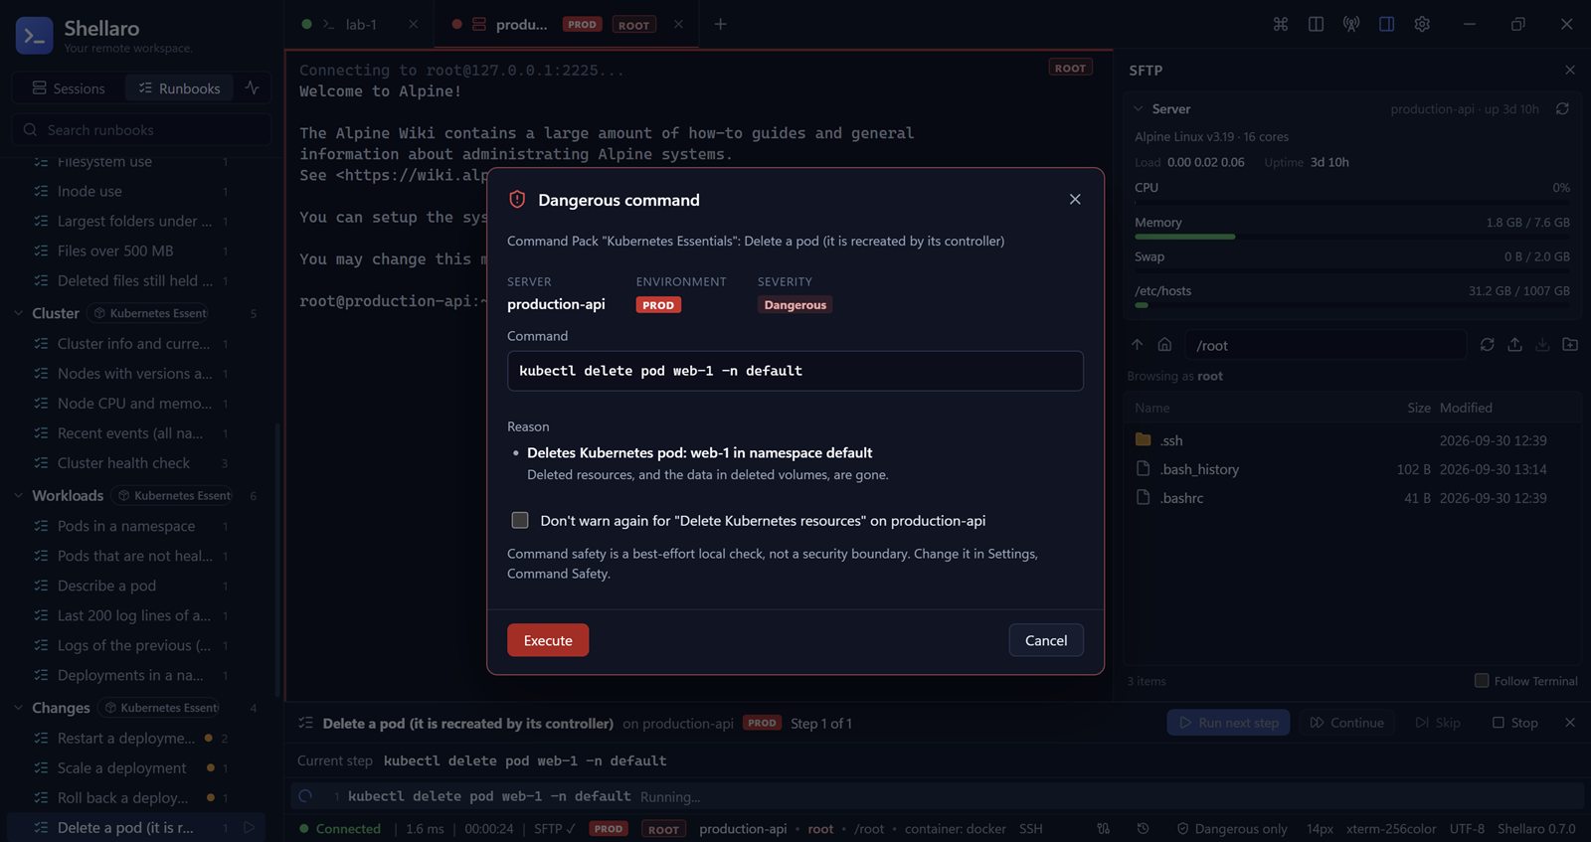Refresh the SFTP file listing
Viewport: 1591px width, 842px height.
(x=1487, y=345)
